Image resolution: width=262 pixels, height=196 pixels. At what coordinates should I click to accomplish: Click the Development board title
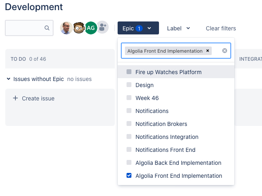34,7
